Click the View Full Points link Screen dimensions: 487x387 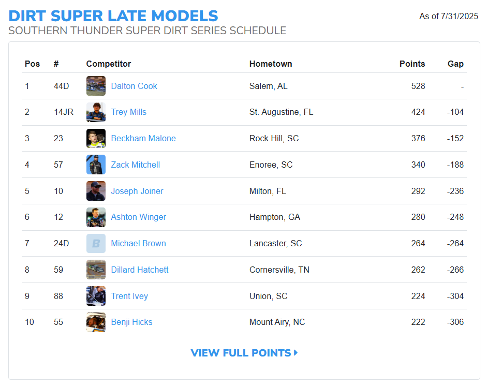click(x=241, y=353)
